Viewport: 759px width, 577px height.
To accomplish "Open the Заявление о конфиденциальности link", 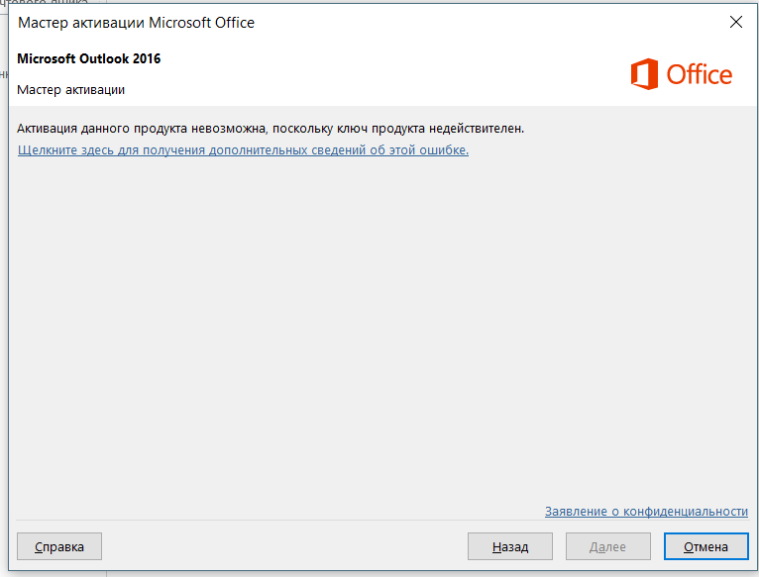I will pos(646,512).
